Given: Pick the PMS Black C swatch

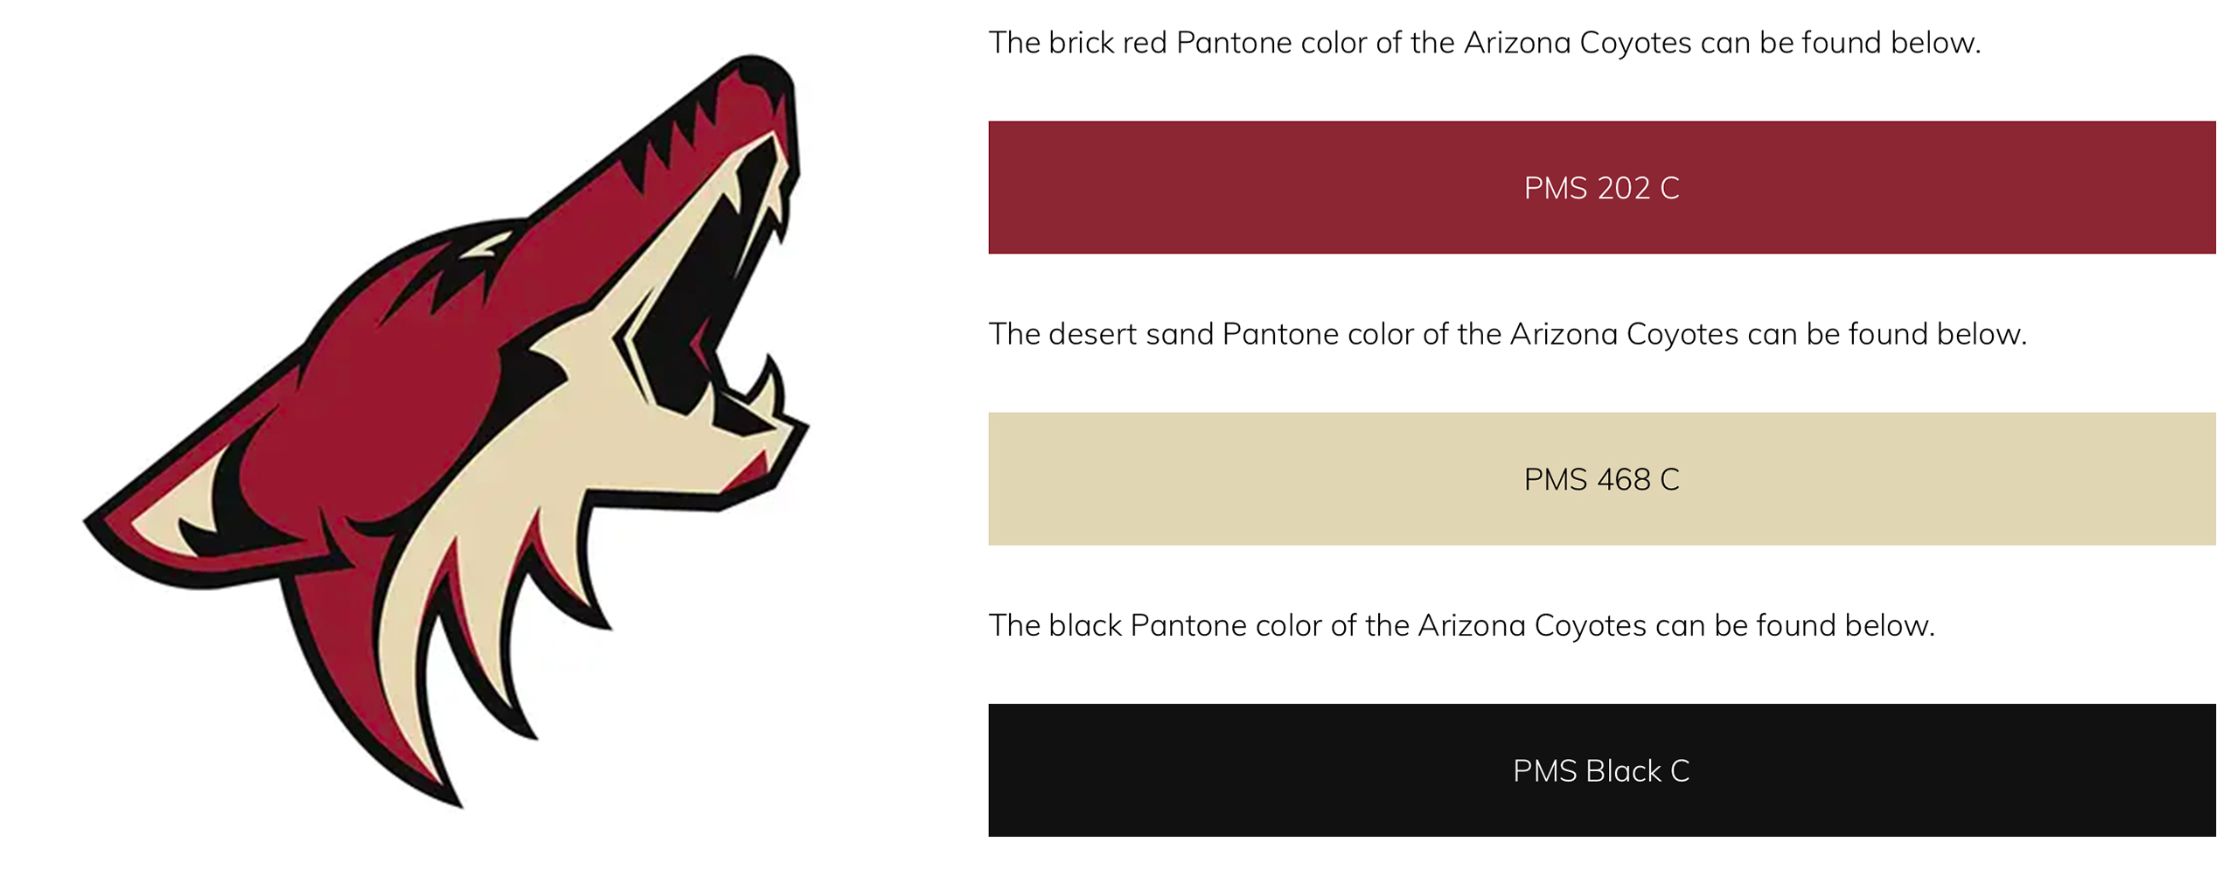Looking at the screenshot, I should 1601,769.
